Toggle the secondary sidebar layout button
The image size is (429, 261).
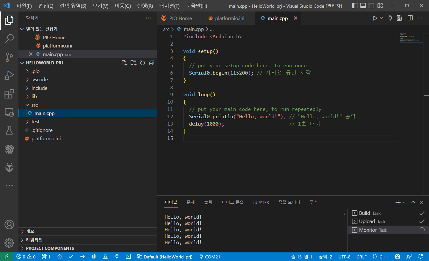(371, 6)
